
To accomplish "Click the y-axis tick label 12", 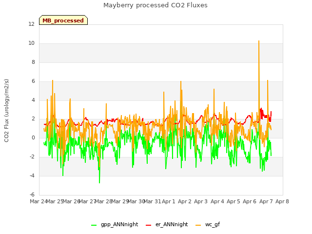I will (31, 24).
